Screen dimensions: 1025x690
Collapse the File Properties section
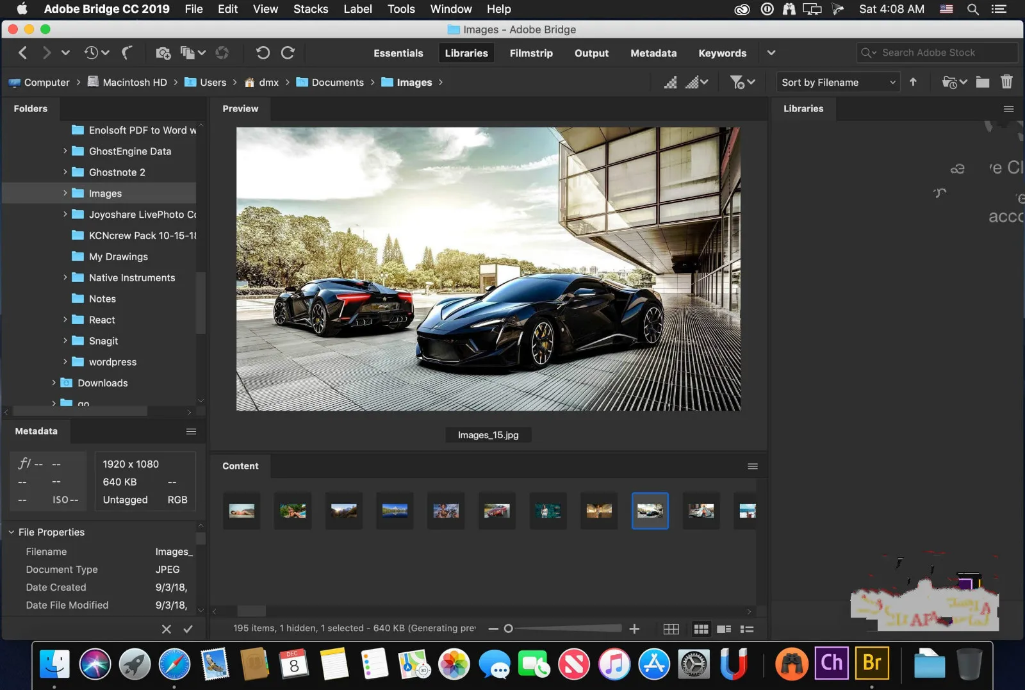coord(11,532)
